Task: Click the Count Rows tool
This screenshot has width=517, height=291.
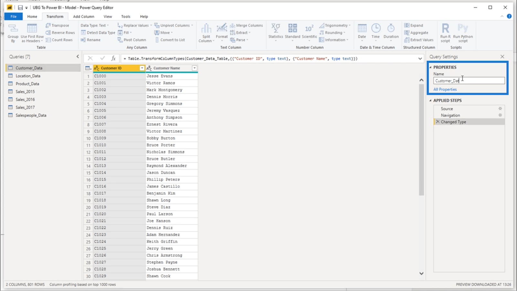Action: tap(59, 40)
